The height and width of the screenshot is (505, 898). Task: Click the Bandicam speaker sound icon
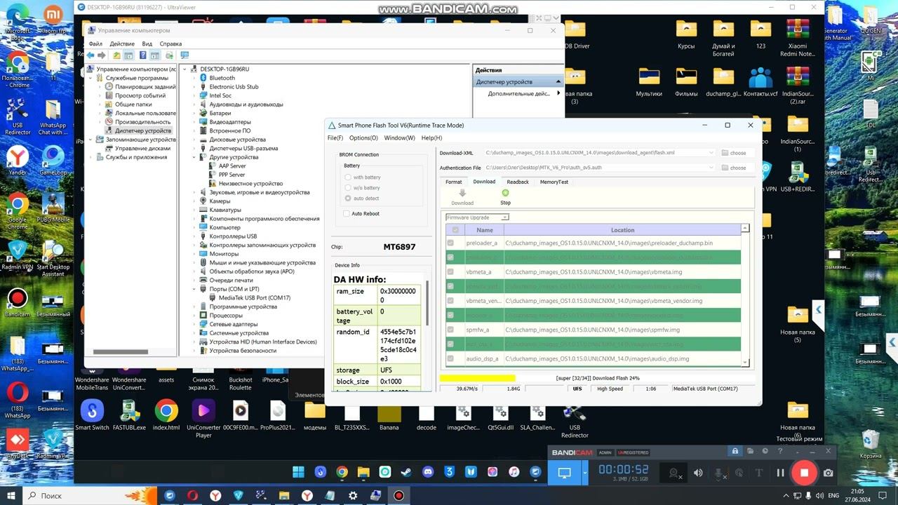tap(697, 473)
